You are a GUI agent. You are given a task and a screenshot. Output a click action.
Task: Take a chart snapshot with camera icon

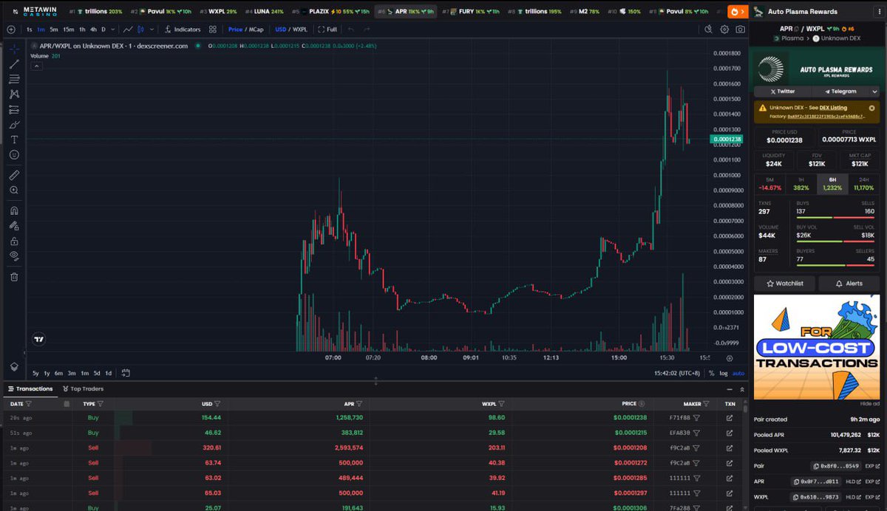point(740,30)
